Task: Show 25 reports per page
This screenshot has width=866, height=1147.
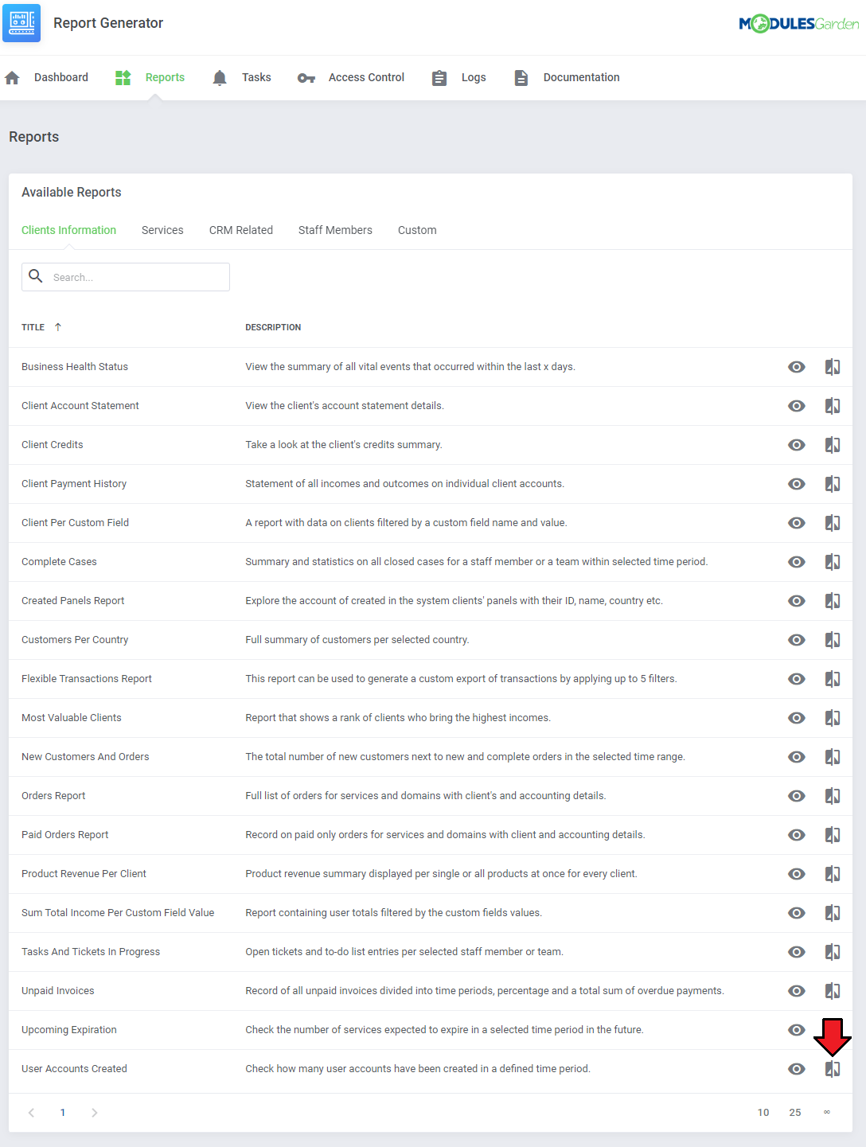Action: [795, 1113]
